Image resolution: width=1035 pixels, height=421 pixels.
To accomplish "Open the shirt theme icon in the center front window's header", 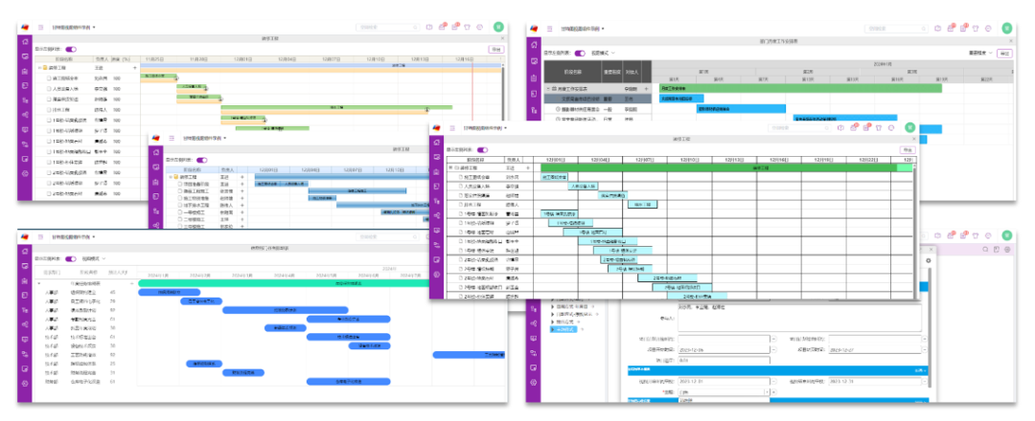I will click(879, 128).
